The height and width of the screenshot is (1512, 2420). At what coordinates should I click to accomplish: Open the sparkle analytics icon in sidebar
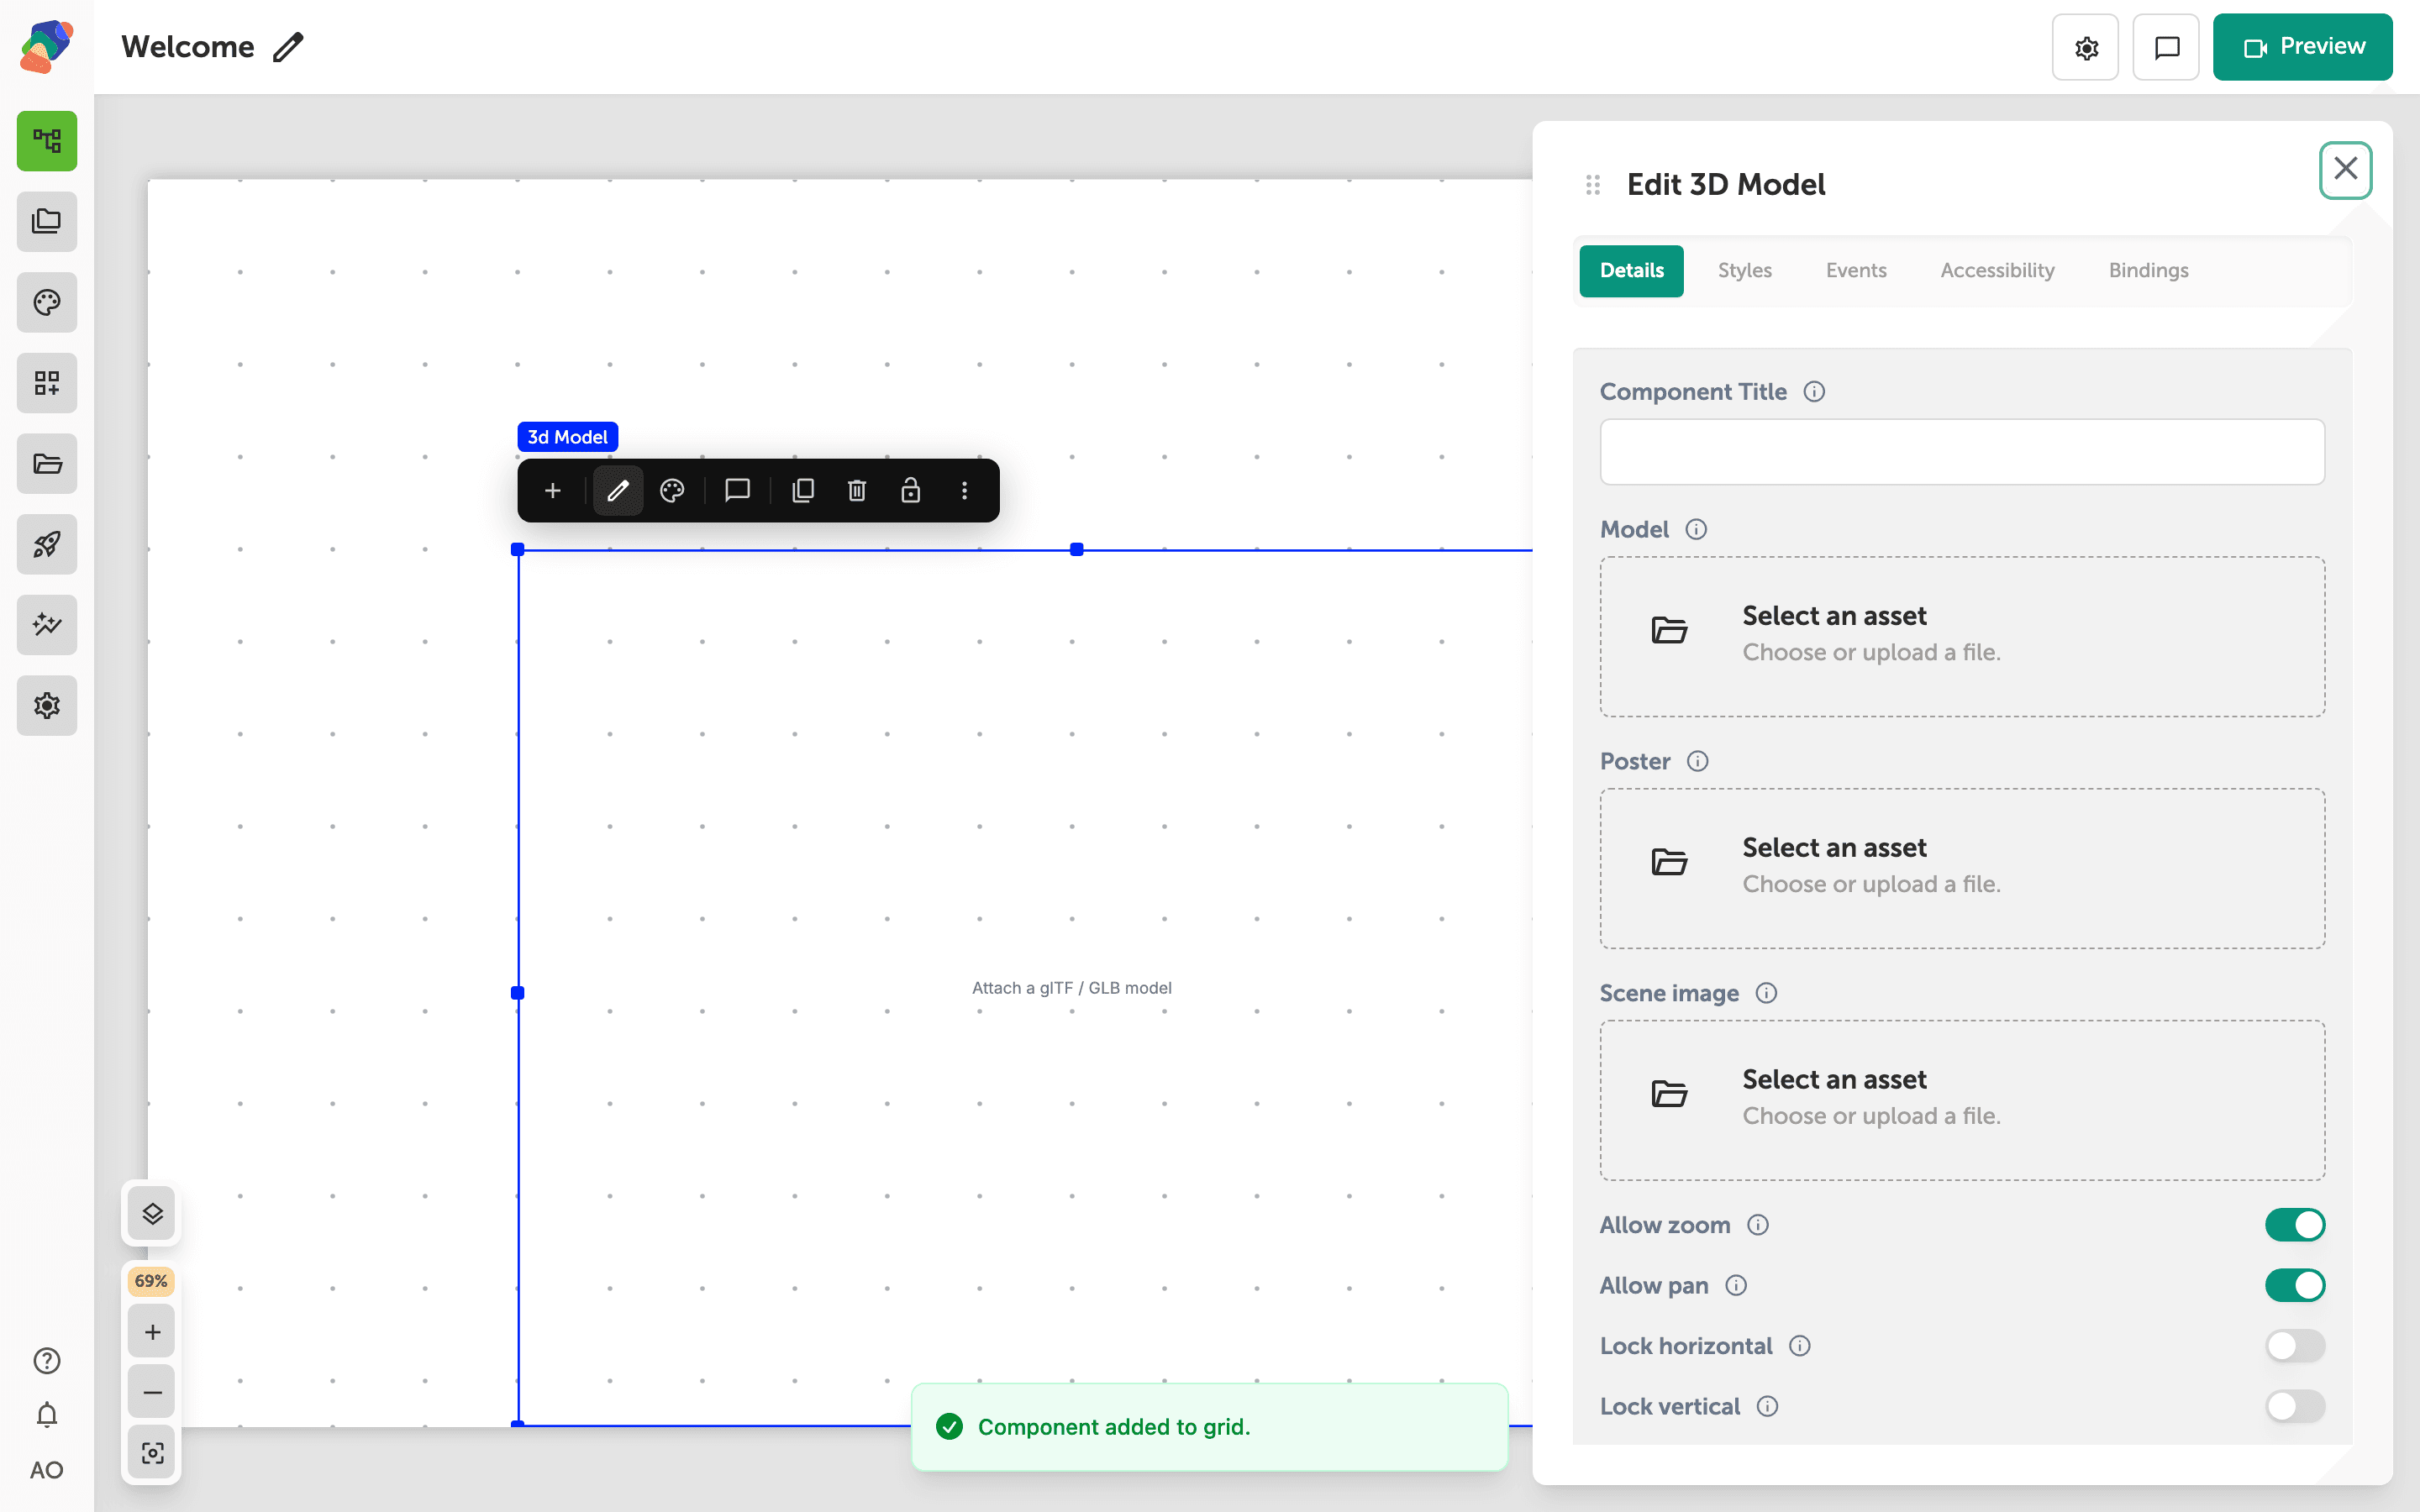click(x=47, y=625)
